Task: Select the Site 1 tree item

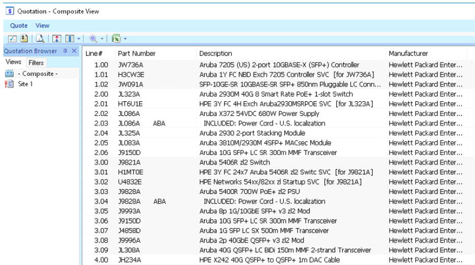Action: click(x=25, y=84)
